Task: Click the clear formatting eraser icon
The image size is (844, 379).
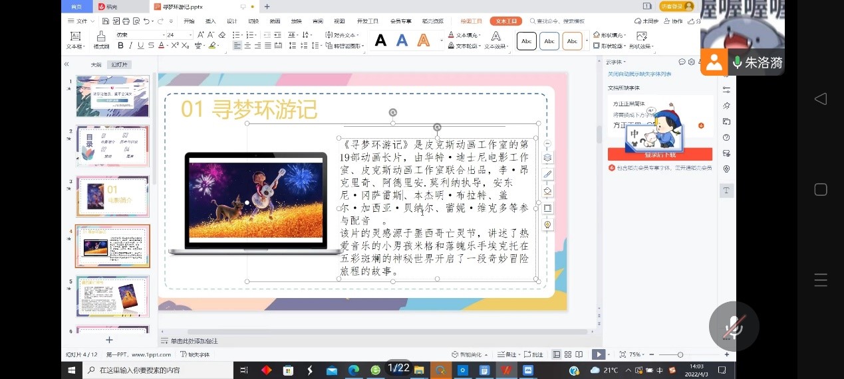Action: [x=221, y=35]
